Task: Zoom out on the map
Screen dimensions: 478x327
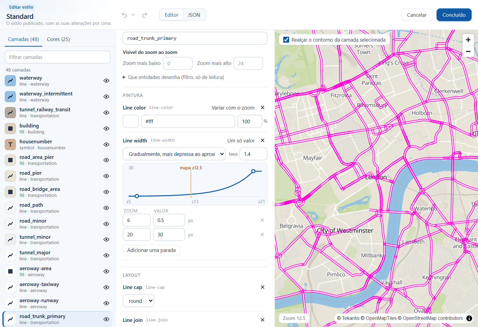Action: 468,51
